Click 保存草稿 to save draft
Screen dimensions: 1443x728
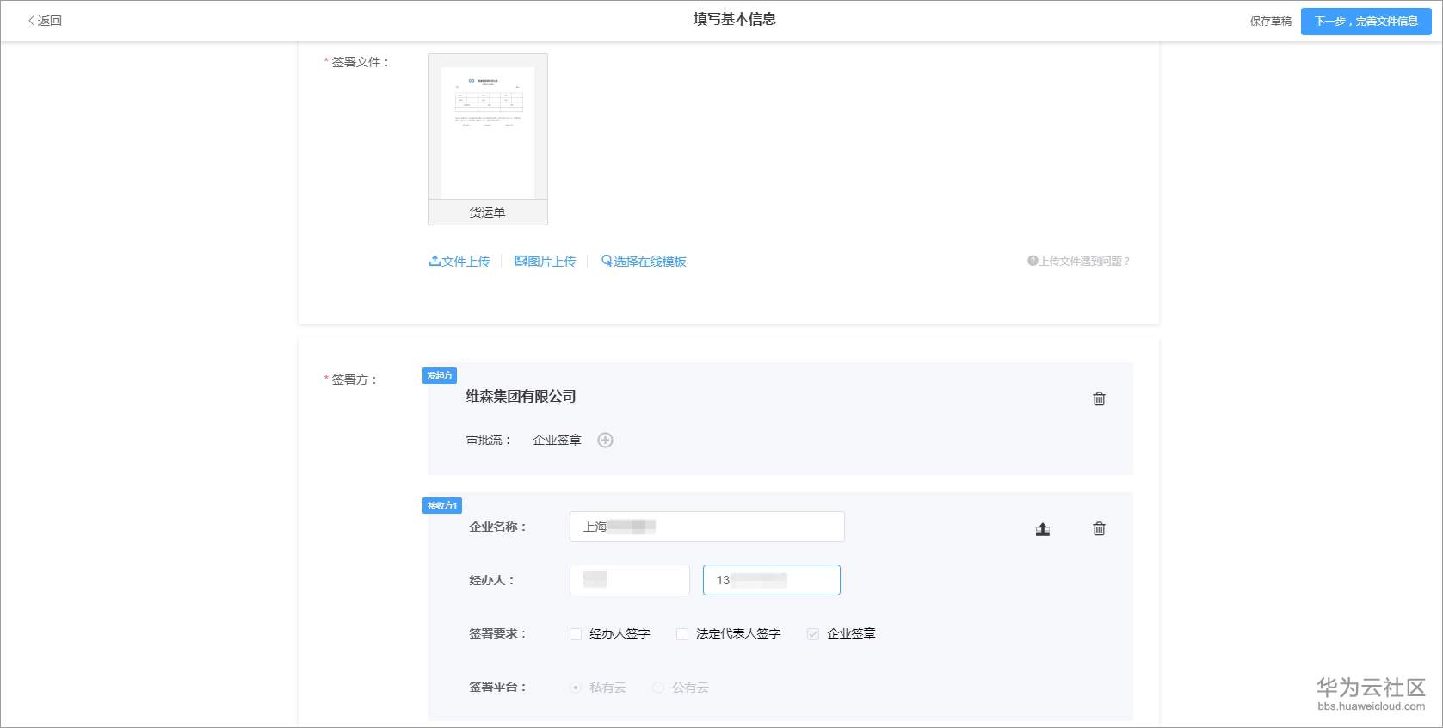(1270, 22)
